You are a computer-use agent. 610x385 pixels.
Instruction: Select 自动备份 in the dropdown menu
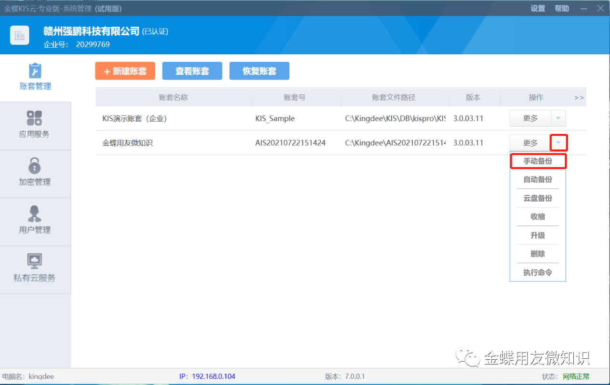(538, 180)
